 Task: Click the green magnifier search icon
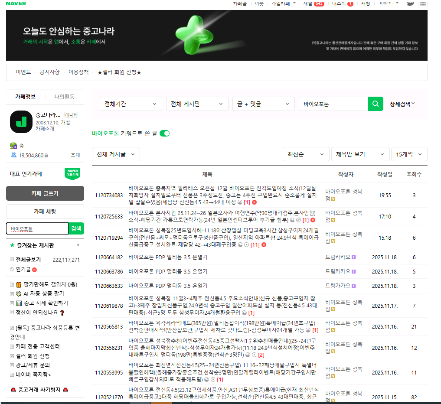coord(375,104)
